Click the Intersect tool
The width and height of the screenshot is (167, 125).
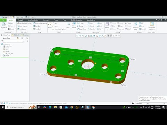(x=120, y=29)
